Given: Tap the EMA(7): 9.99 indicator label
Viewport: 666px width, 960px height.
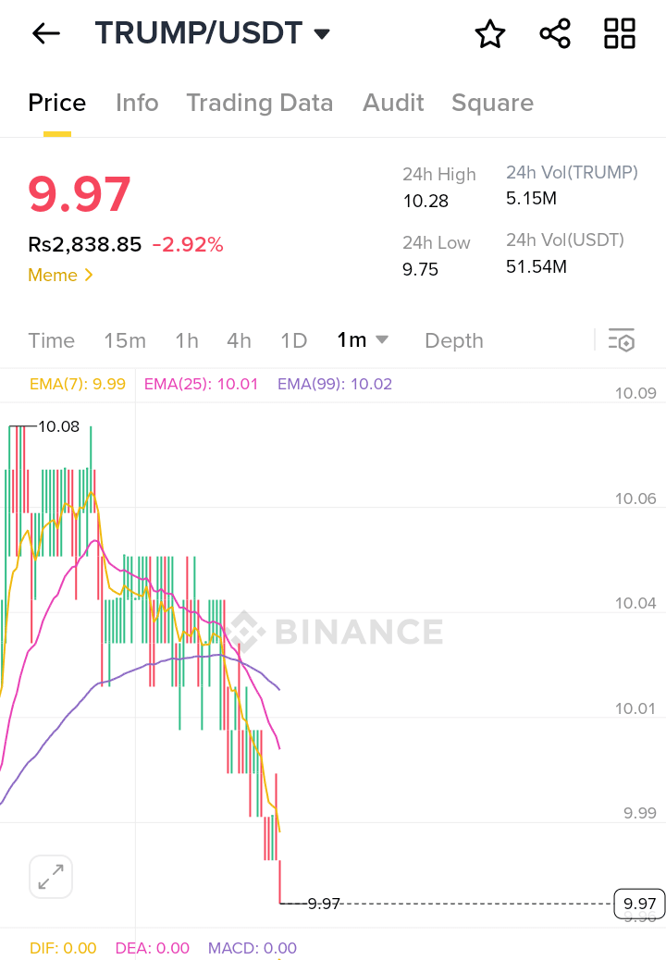Looking at the screenshot, I should coord(78,384).
